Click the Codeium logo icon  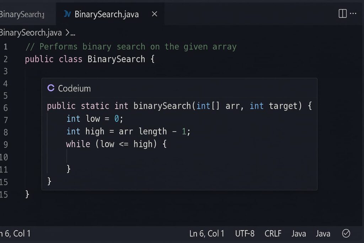point(51,88)
